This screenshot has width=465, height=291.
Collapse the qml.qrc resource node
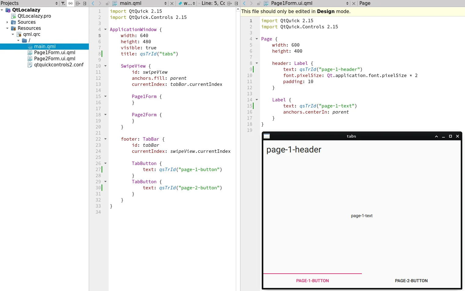click(13, 34)
